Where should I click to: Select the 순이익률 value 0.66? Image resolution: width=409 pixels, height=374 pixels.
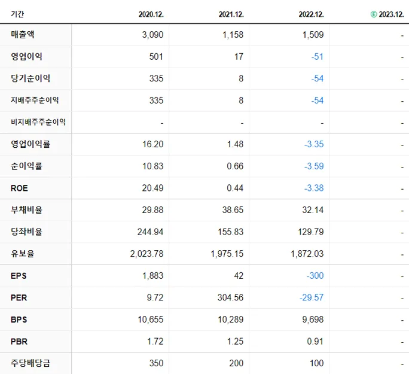pyautogui.click(x=235, y=166)
